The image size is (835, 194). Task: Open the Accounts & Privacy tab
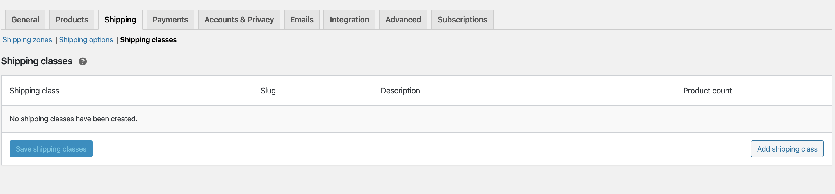pyautogui.click(x=239, y=20)
